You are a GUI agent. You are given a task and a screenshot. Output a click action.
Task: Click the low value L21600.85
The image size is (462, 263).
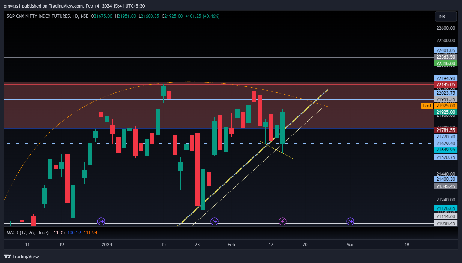click(149, 16)
